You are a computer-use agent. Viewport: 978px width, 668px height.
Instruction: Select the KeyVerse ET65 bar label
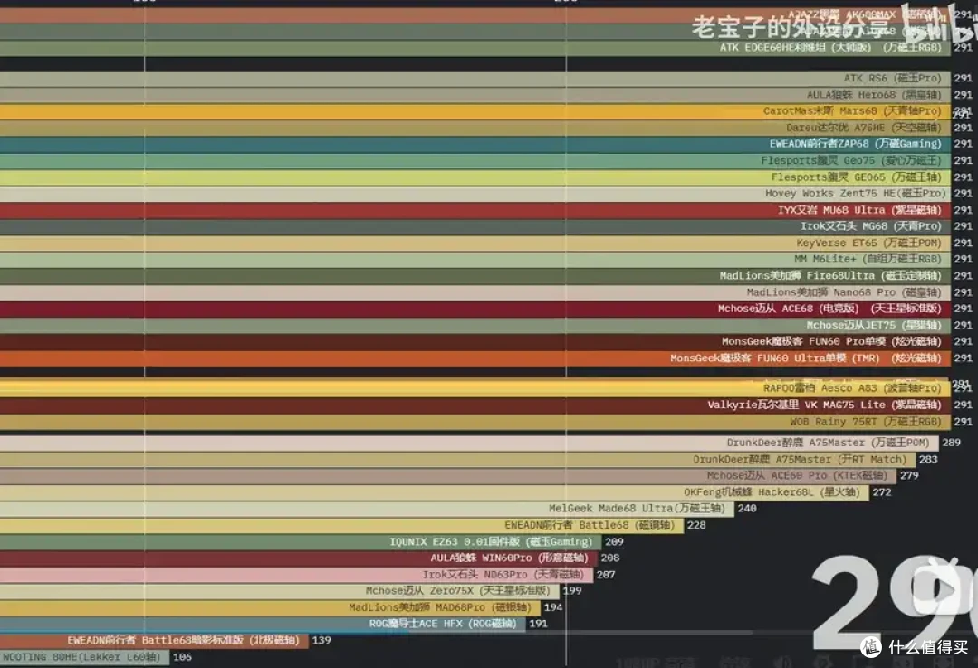pos(868,243)
